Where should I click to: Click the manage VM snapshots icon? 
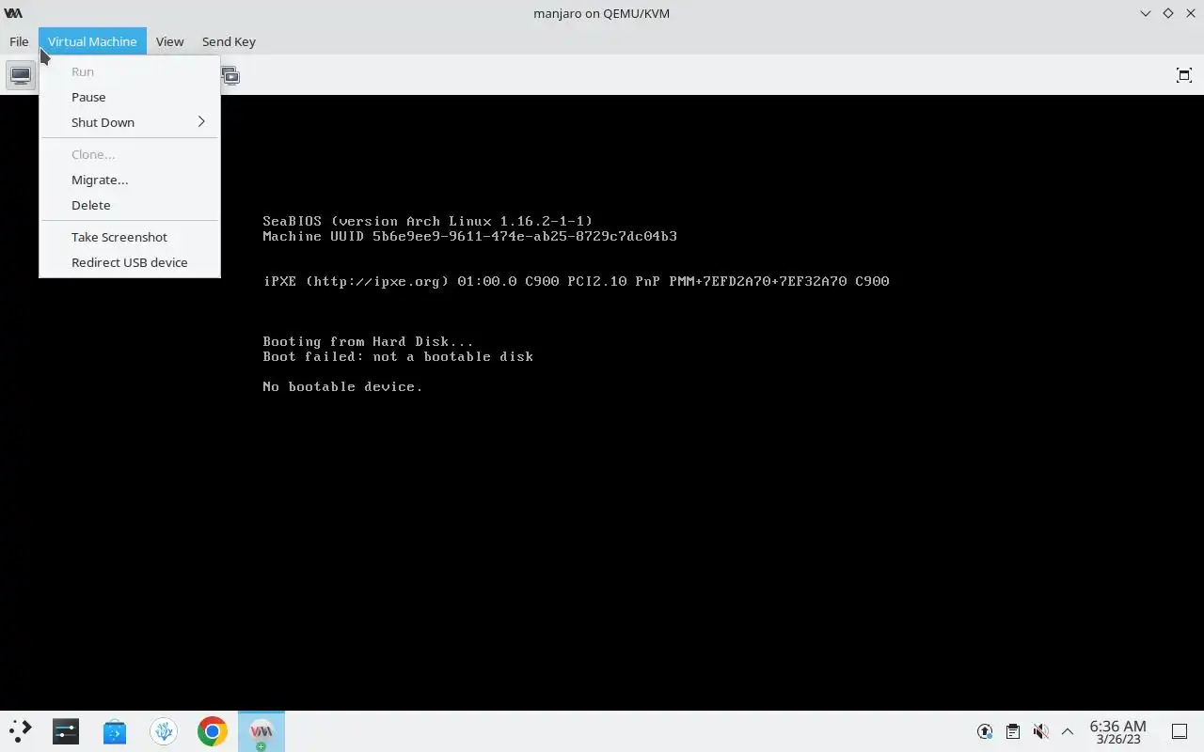pos(230,75)
